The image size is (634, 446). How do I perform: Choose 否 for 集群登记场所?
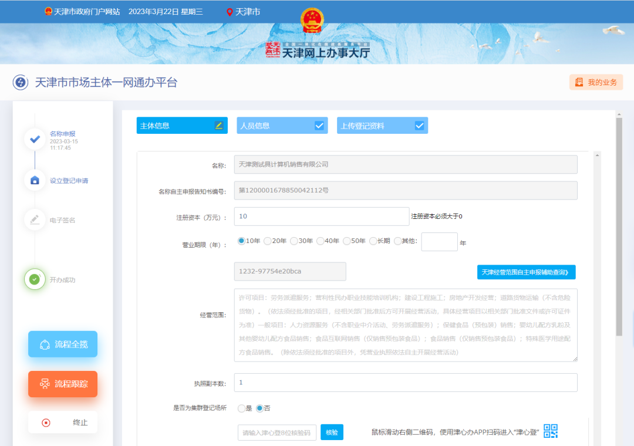259,408
